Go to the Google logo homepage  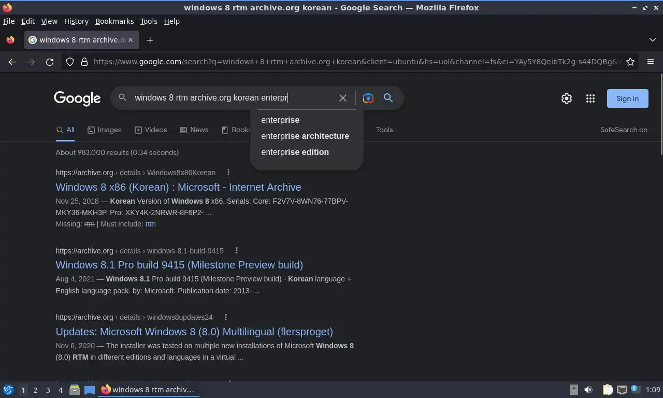tap(77, 98)
